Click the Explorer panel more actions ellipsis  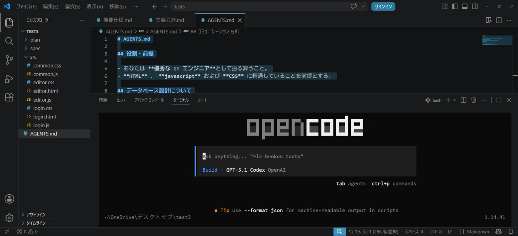[82, 20]
